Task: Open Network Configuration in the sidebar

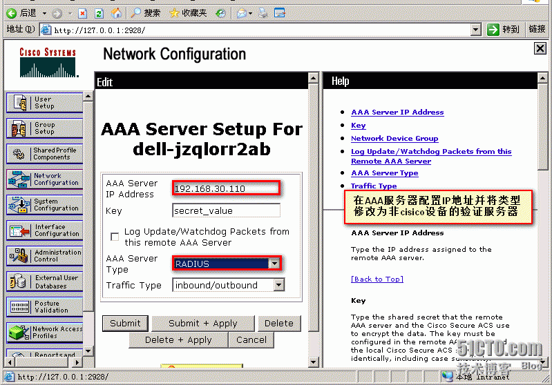Action: (x=45, y=179)
